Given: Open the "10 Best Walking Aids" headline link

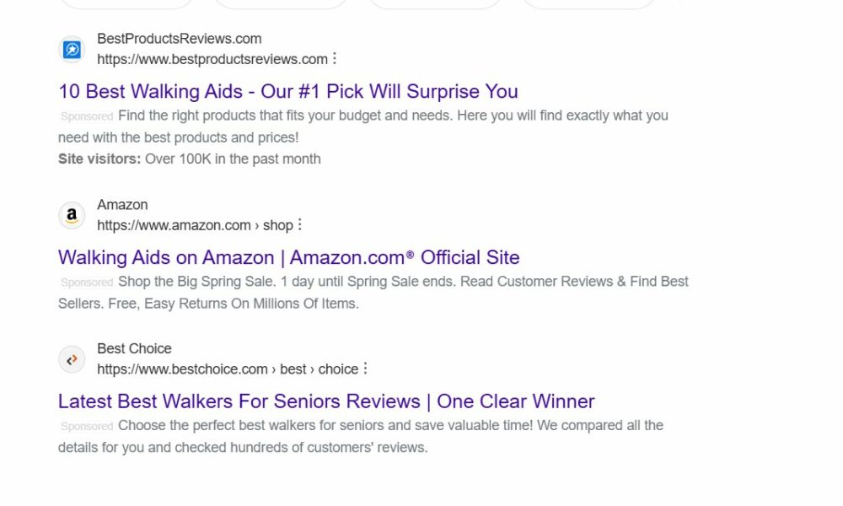Looking at the screenshot, I should (x=287, y=91).
